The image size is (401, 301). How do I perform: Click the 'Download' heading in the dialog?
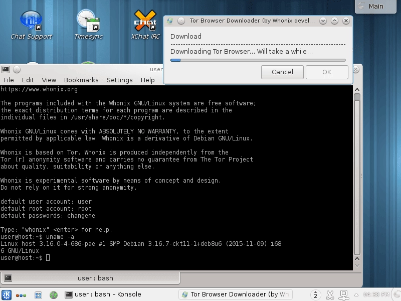click(x=186, y=36)
